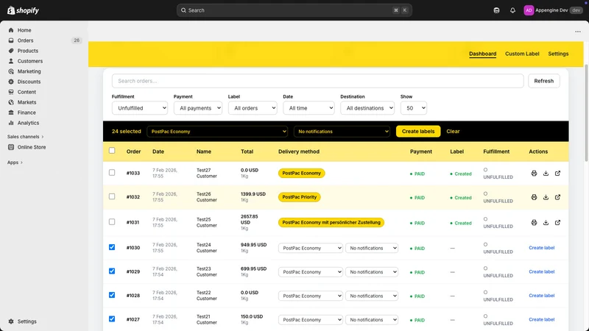Toggle the select-all header checkbox
The height and width of the screenshot is (331, 589).
pos(112,151)
